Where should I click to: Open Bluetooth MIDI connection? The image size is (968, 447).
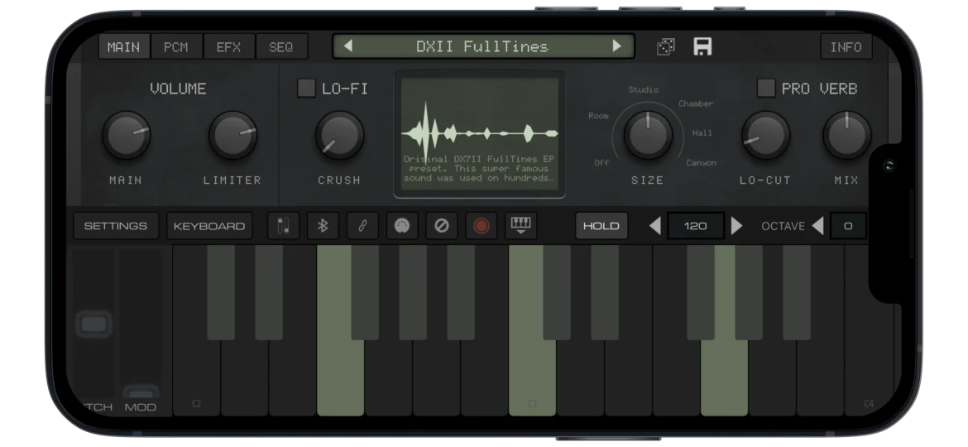click(323, 226)
